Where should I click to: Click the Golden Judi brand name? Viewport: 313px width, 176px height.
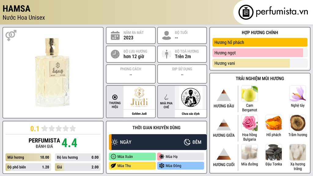pos(139,114)
